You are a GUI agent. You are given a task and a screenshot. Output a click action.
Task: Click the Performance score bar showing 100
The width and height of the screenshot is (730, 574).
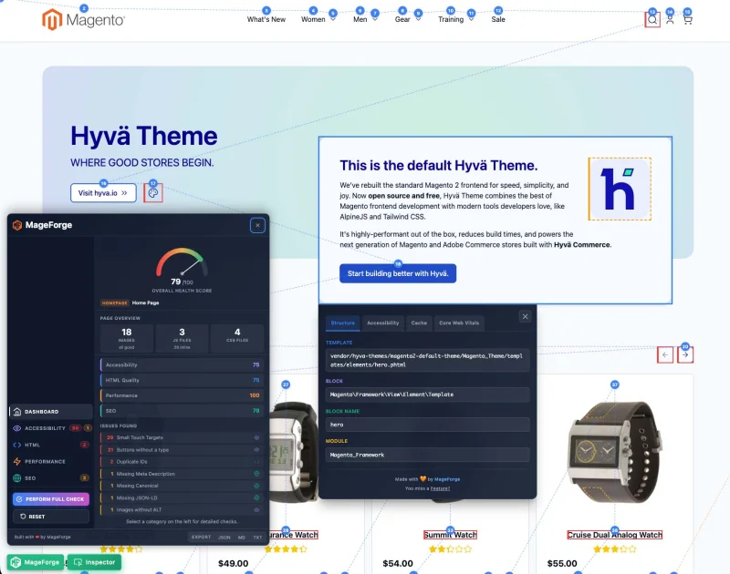182,395
